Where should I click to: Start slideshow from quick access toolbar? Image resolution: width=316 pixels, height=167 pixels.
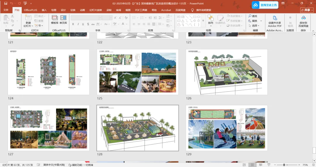pyautogui.click(x=25, y=3)
